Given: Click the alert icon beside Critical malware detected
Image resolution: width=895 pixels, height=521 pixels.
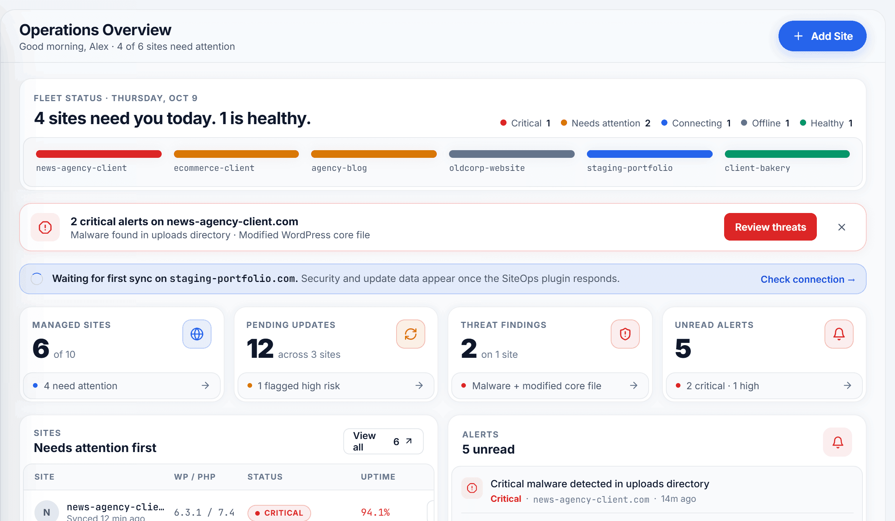Looking at the screenshot, I should 472,488.
